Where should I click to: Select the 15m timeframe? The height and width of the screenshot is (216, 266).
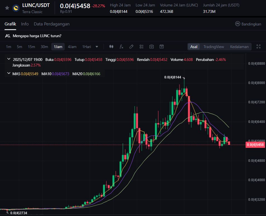tap(32, 47)
